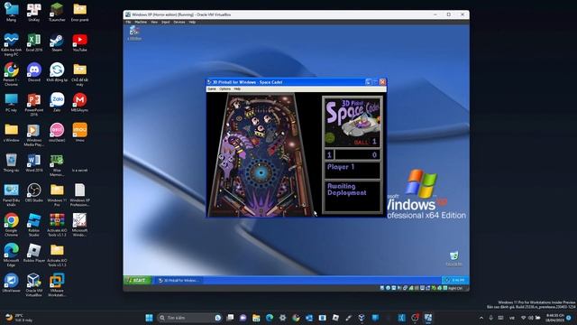The width and height of the screenshot is (577, 325).
Task: Select the OBS Studio desktop icon
Action: (x=34, y=192)
